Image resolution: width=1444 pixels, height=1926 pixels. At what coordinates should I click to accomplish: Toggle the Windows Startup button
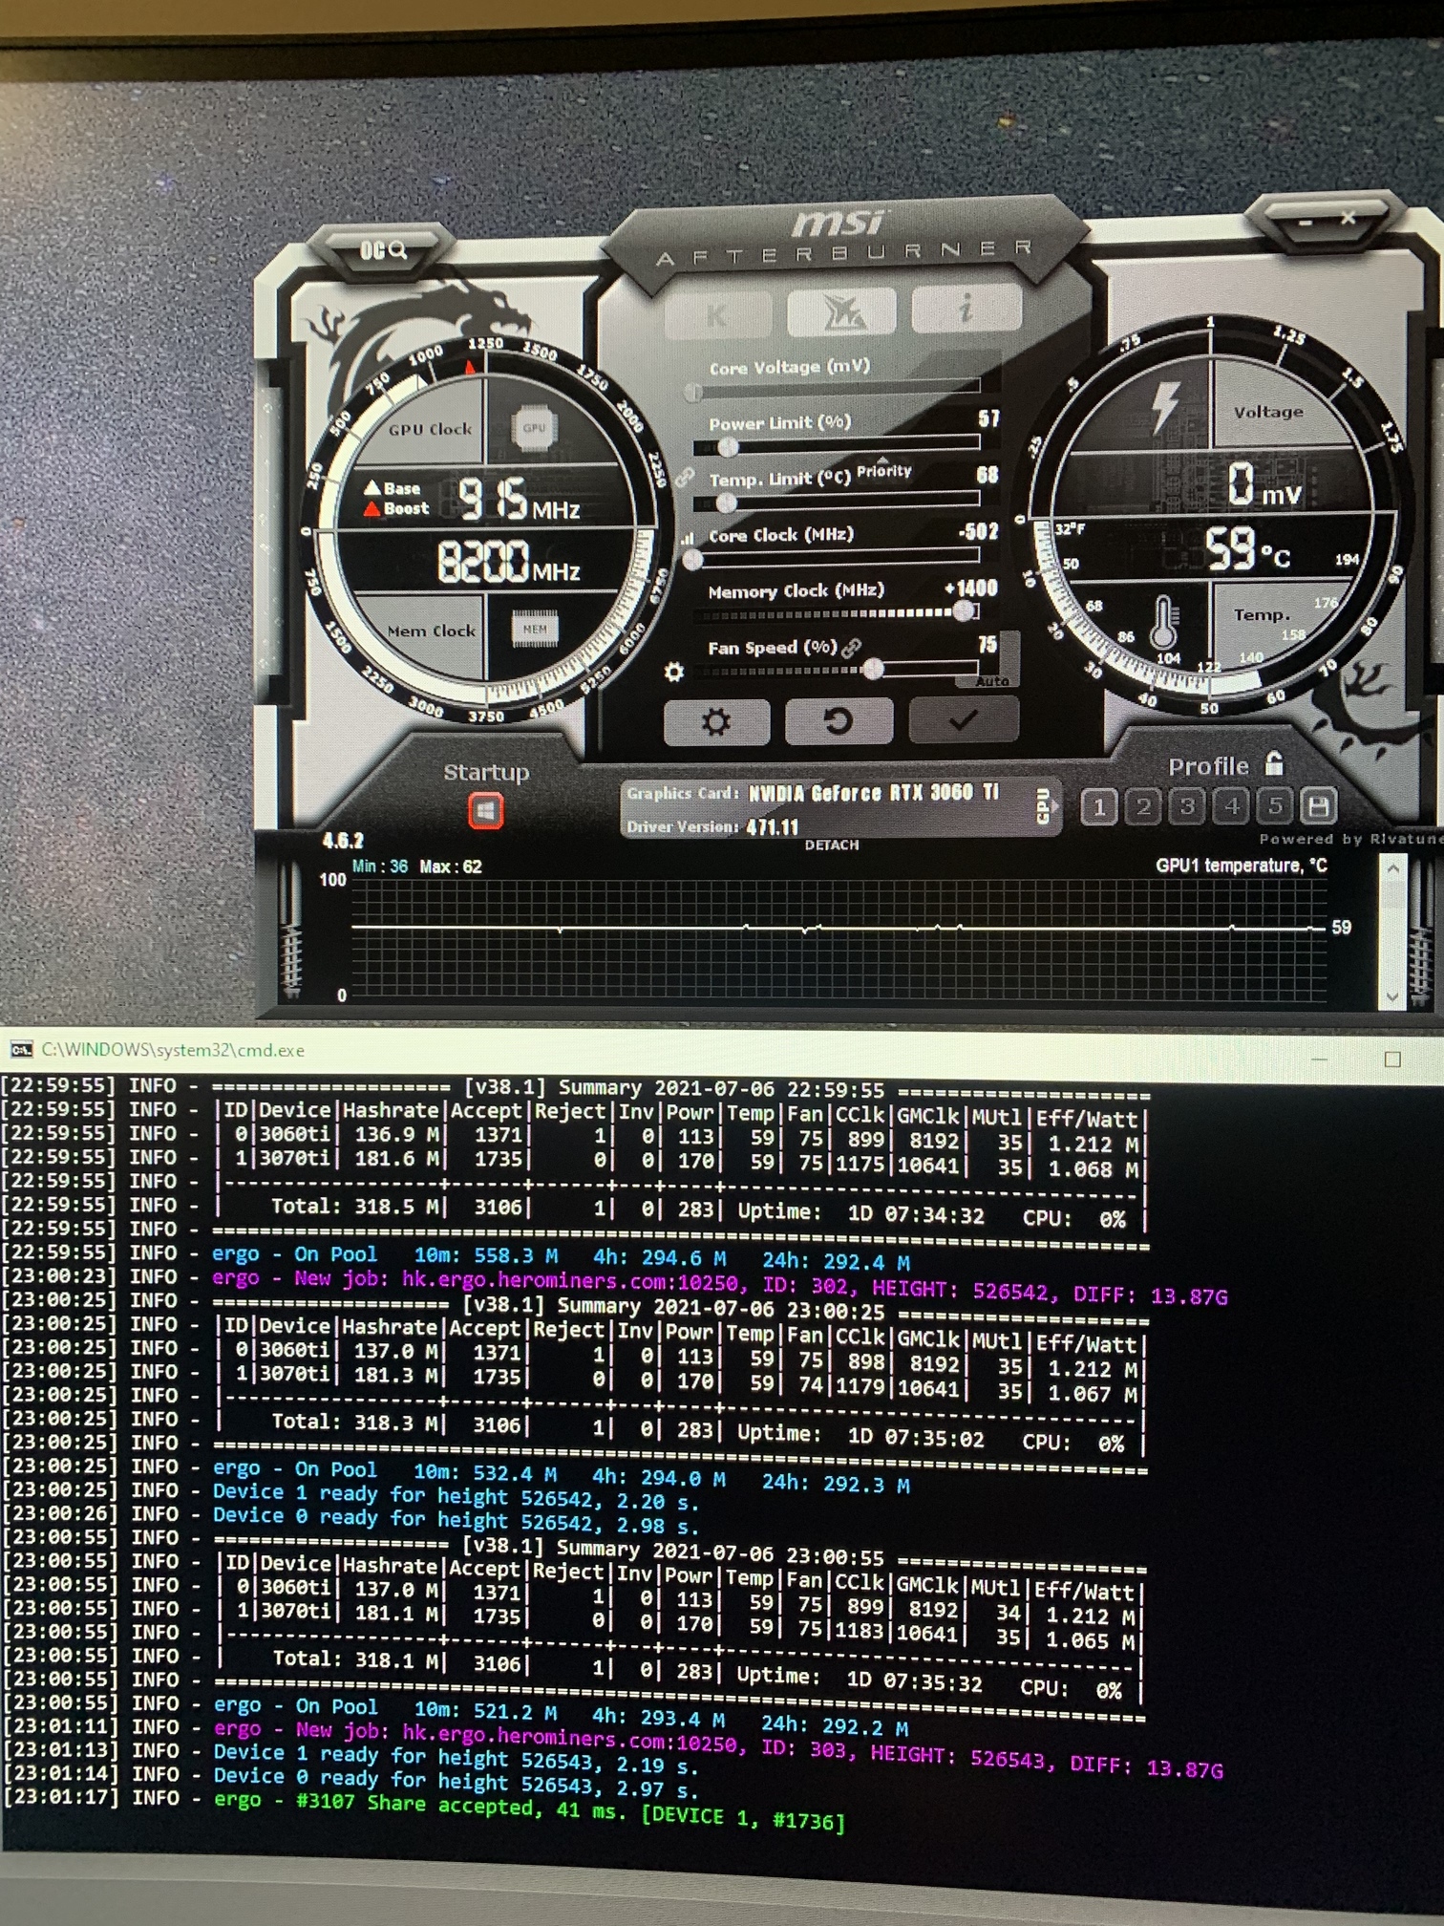pos(486,812)
